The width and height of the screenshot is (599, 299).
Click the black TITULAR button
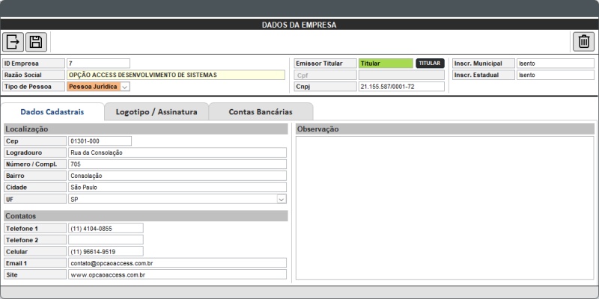point(430,64)
